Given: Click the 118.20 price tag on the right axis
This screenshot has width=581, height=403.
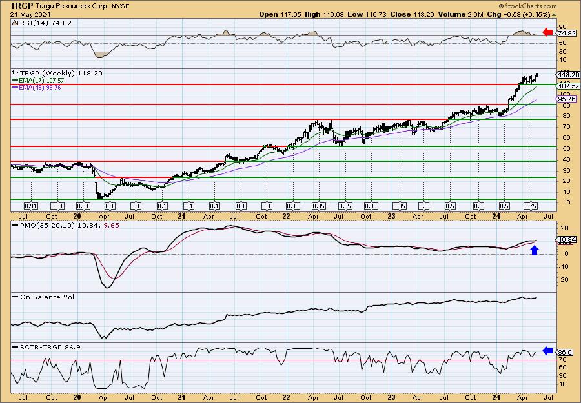Looking at the screenshot, I should [569, 75].
